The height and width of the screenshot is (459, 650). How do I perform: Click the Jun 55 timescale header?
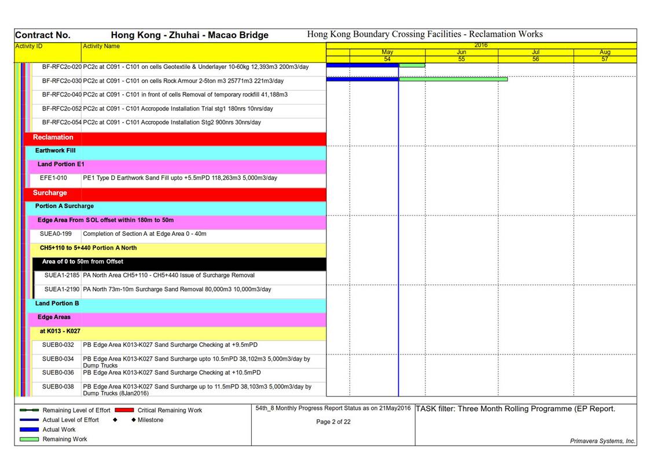point(461,55)
